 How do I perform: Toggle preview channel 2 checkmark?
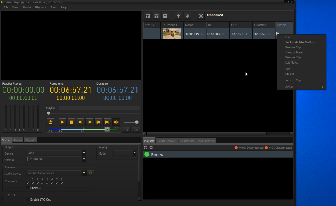coord(33,183)
